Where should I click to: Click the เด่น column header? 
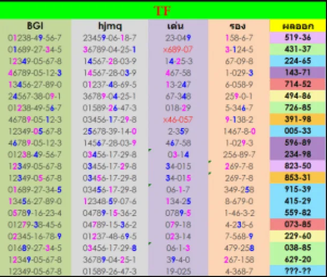[178, 26]
